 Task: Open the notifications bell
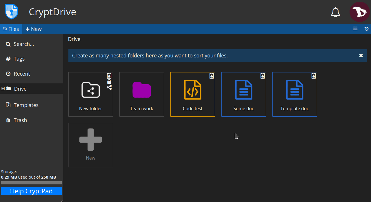[x=335, y=12]
